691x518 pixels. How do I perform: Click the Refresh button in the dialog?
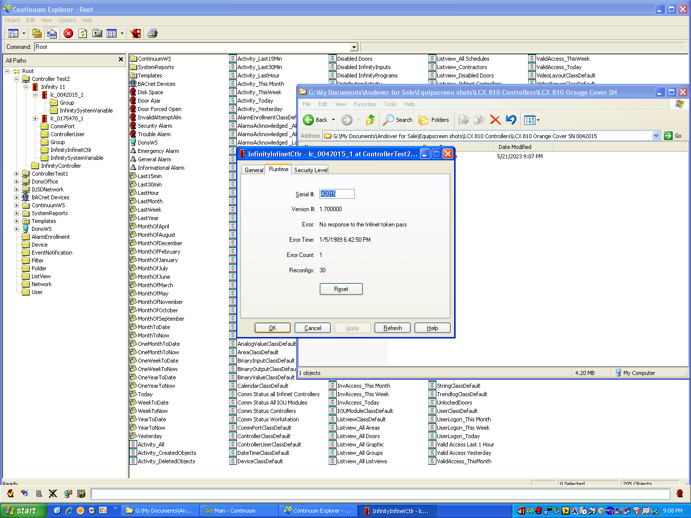pyautogui.click(x=393, y=328)
